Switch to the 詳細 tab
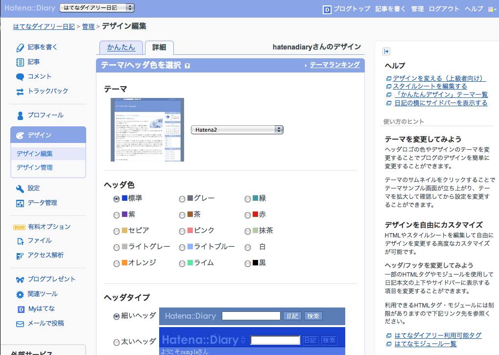The image size is (499, 355). point(159,47)
